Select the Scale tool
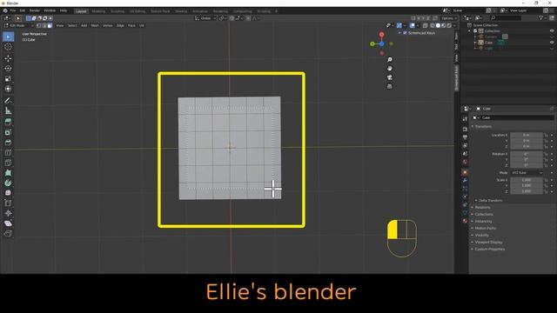 (x=8, y=79)
